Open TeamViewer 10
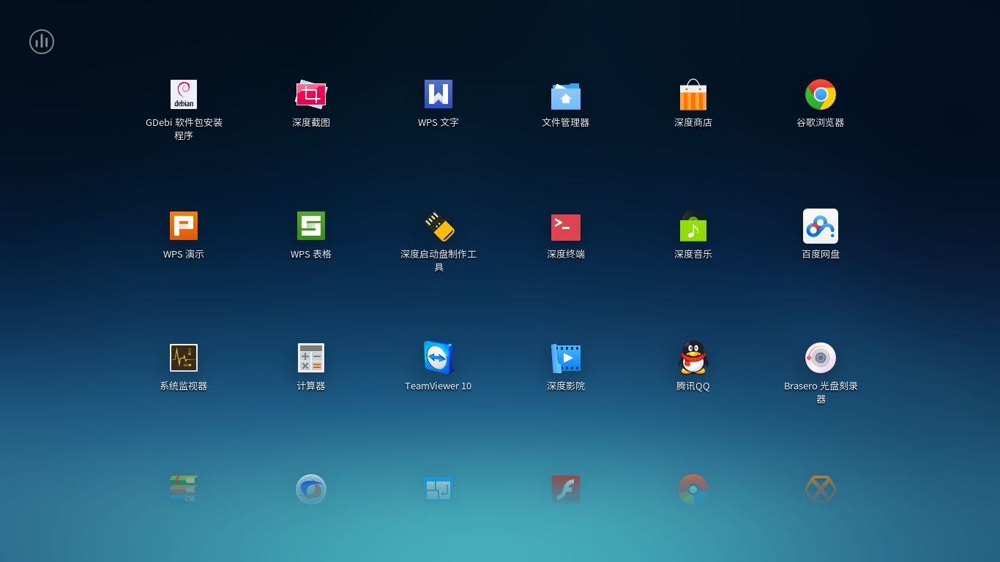Viewport: 1000px width, 562px height. 439,358
